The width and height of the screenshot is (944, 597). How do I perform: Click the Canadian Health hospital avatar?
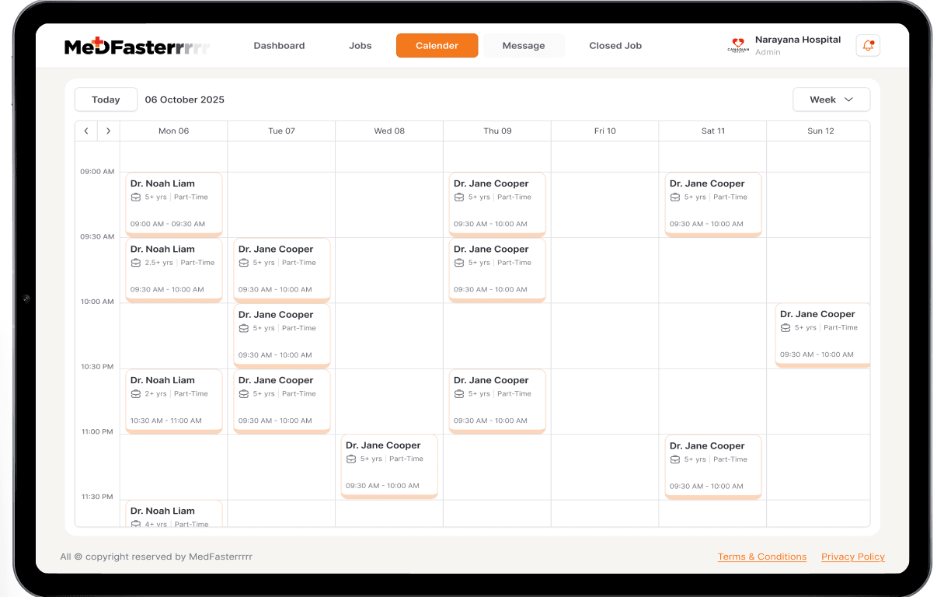pyautogui.click(x=737, y=45)
